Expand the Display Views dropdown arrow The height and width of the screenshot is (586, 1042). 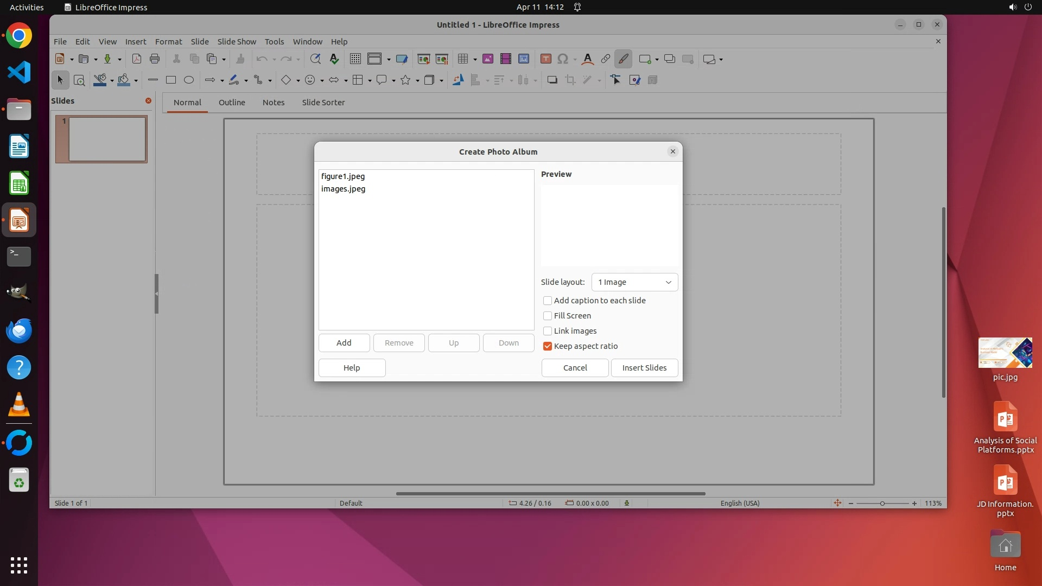pos(389,60)
